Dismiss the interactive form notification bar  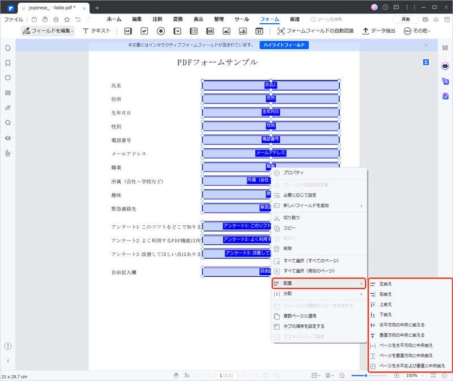426,45
